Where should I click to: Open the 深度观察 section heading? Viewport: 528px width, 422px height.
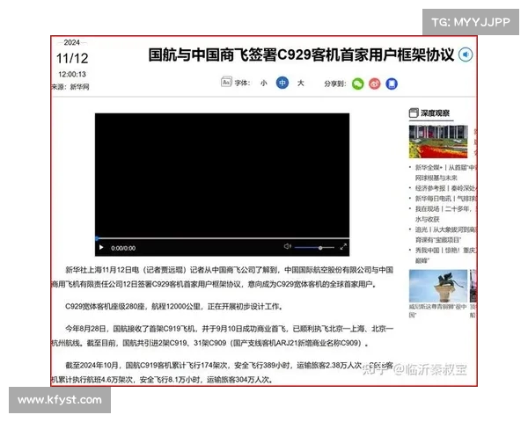point(435,113)
